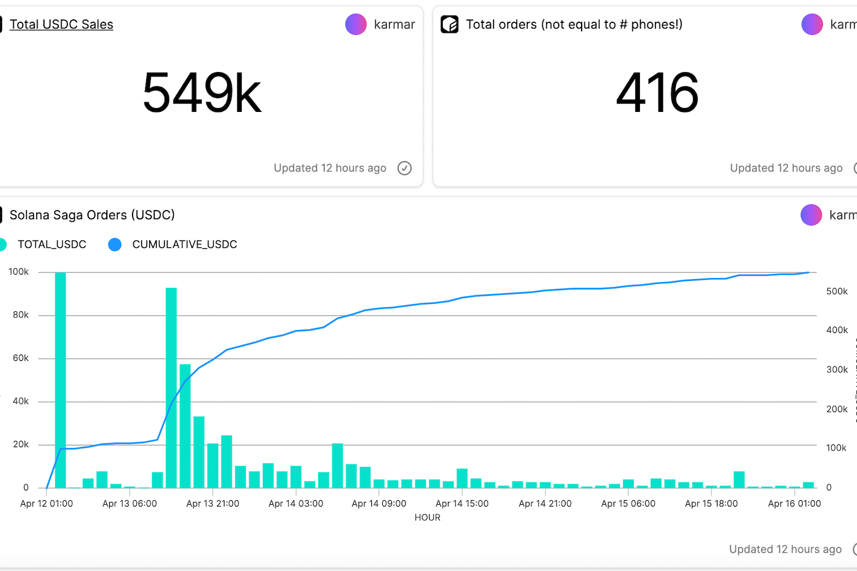
Task: Click karmar's avatar in Total USDC Sales card
Action: [356, 25]
